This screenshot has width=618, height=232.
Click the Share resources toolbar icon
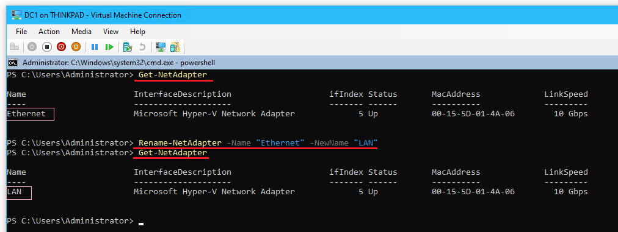coord(175,47)
